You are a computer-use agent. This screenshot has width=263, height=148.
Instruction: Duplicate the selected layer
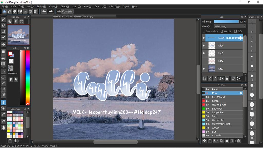(x=233, y=78)
